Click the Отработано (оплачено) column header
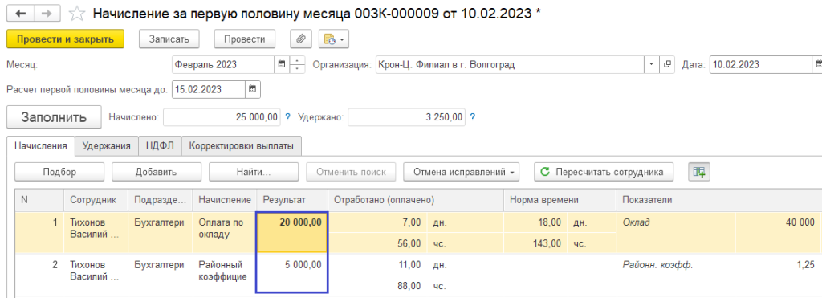Screen dimensions: 822x298 416,200
